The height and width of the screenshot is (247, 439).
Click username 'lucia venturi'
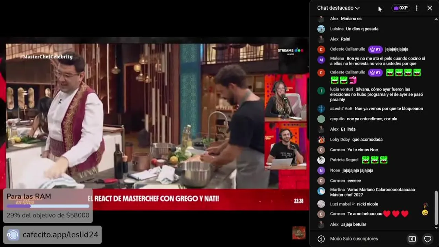[x=342, y=89]
